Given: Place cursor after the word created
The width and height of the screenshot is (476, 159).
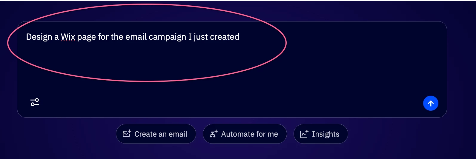Looking at the screenshot, I should pyautogui.click(x=240, y=37).
